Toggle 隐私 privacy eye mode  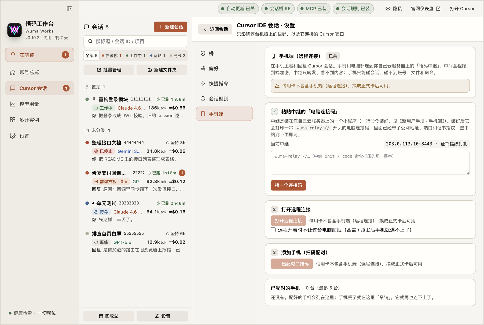click(x=394, y=9)
